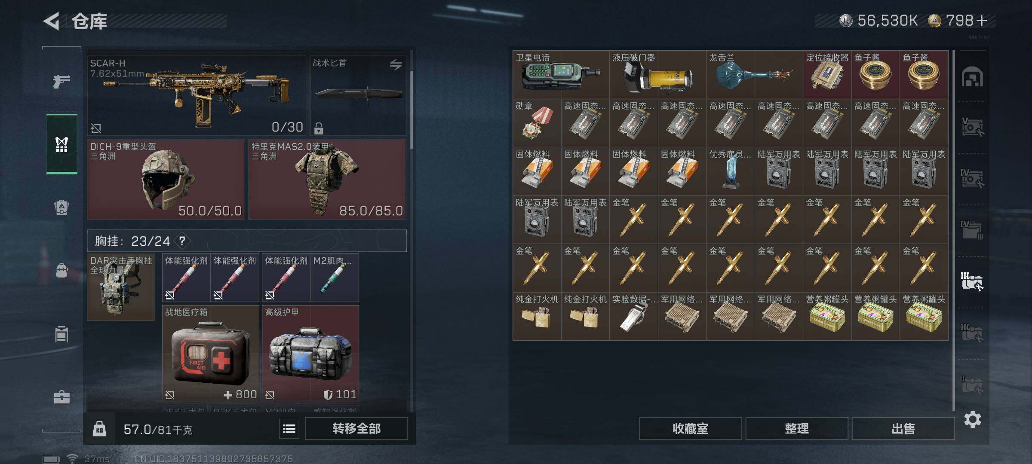
Task: Switch to the selected vest equipment tab
Action: [62, 144]
